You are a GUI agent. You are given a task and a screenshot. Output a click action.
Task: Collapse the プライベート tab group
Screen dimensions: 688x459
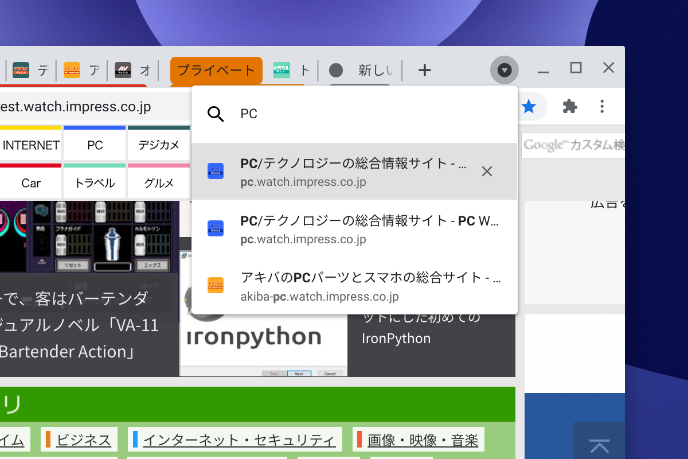[x=216, y=70]
